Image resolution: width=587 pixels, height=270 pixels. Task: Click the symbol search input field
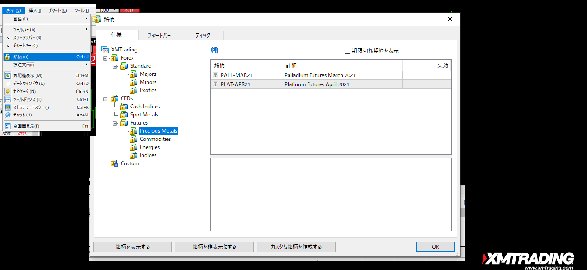coord(281,51)
